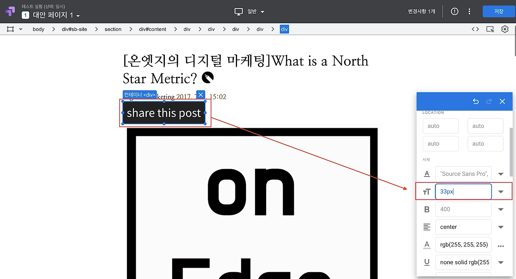
Task: Click the Google Optimize logo icon
Action: click(11, 11)
